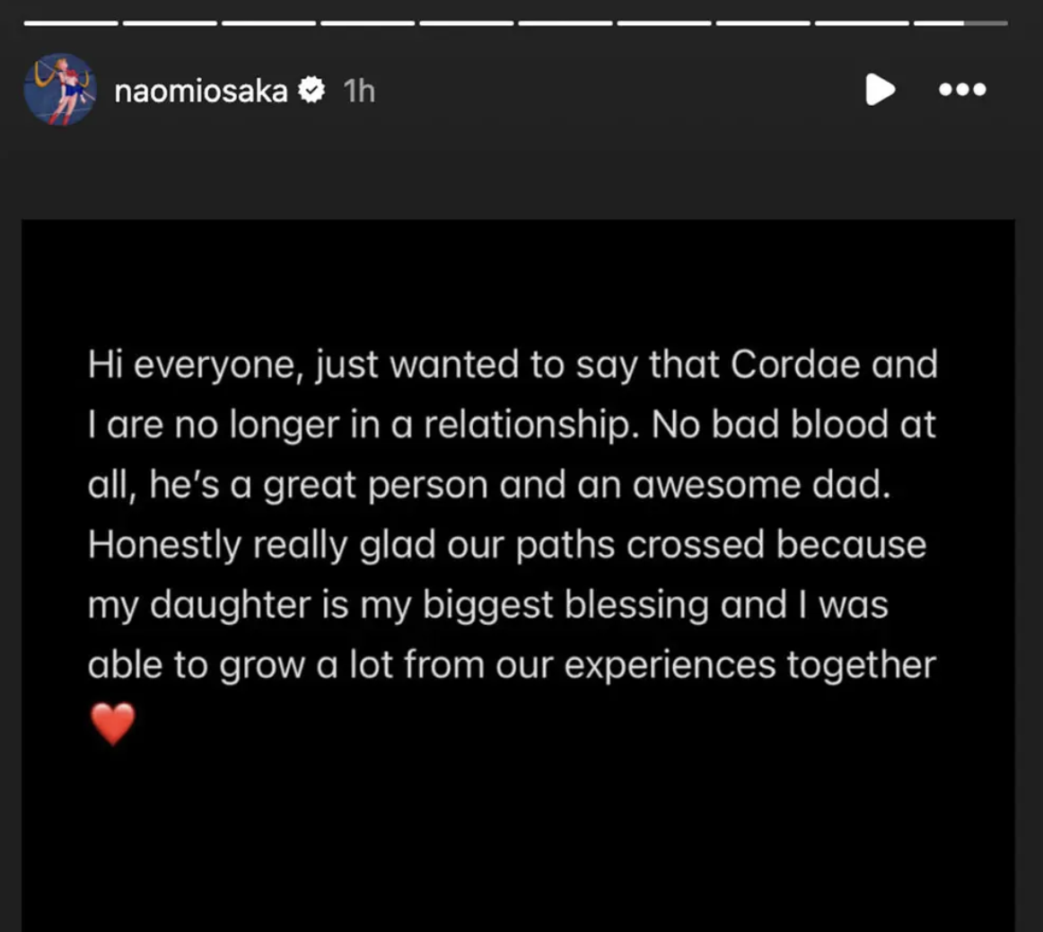Viewport: 1043px width, 932px height.
Task: Click the red heart emoji in story
Action: pos(113,724)
